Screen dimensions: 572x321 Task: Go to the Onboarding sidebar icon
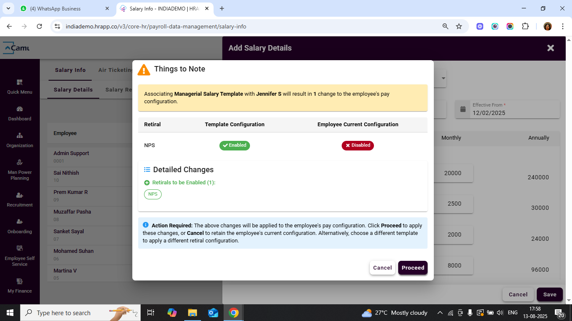click(20, 222)
